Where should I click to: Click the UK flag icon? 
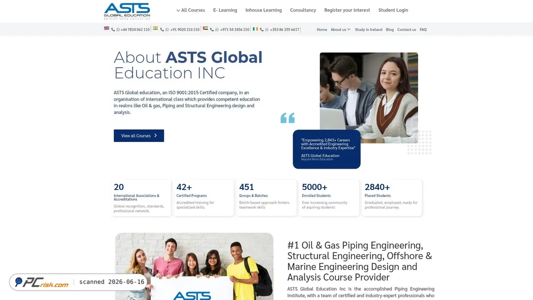pos(107,28)
